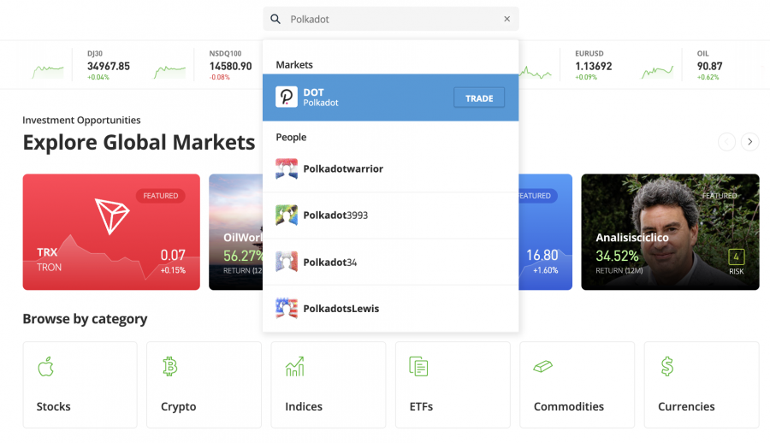
Task: Select the DOT Polkadot market result
Action: [x=390, y=97]
